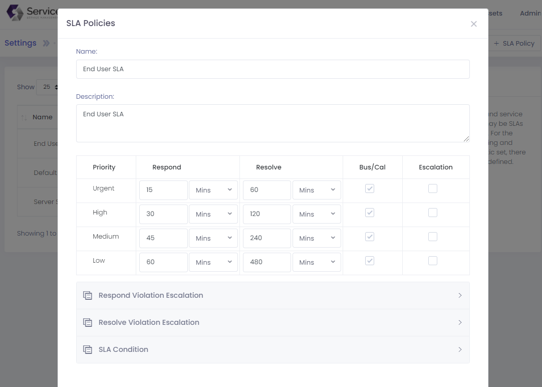
Task: Toggle Bus/Cal checkbox for High priority
Action: click(370, 213)
